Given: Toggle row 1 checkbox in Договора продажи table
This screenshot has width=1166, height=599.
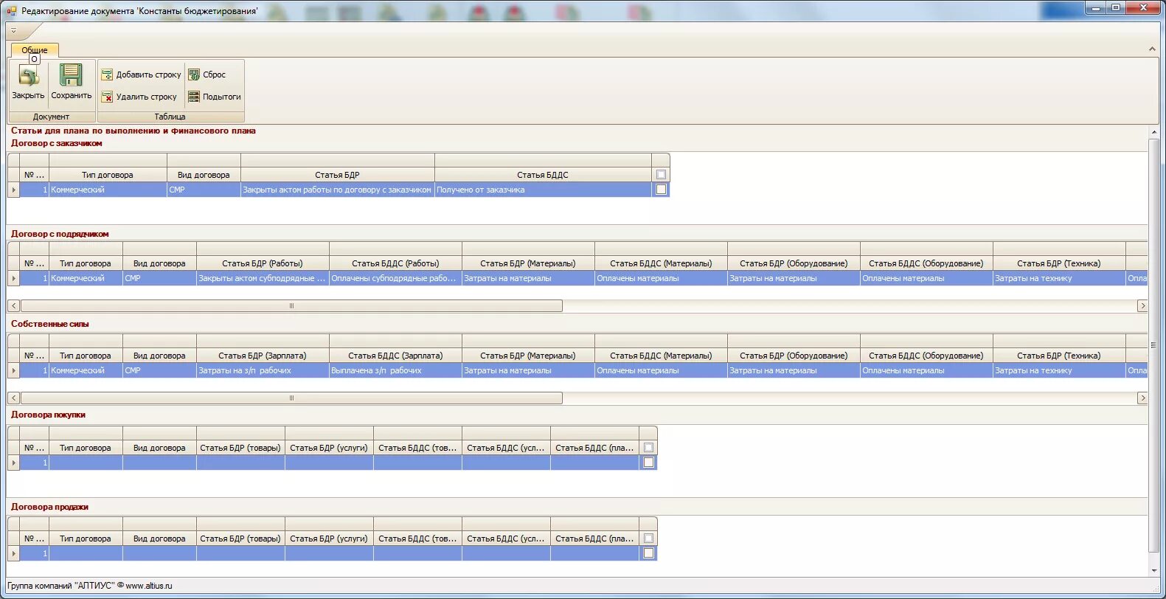Looking at the screenshot, I should click(x=648, y=553).
